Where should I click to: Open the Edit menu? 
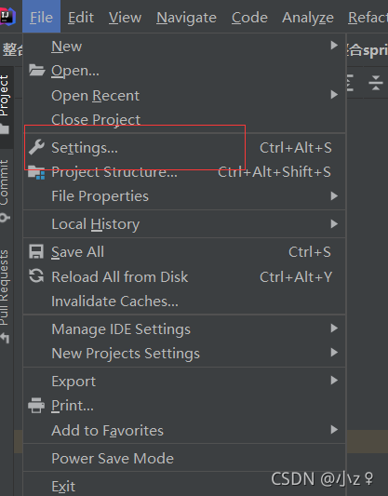pos(81,18)
